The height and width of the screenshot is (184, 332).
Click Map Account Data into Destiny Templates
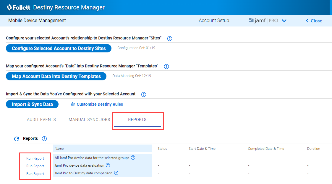coord(56,76)
